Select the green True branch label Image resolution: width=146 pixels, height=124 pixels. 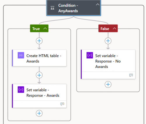36,29
